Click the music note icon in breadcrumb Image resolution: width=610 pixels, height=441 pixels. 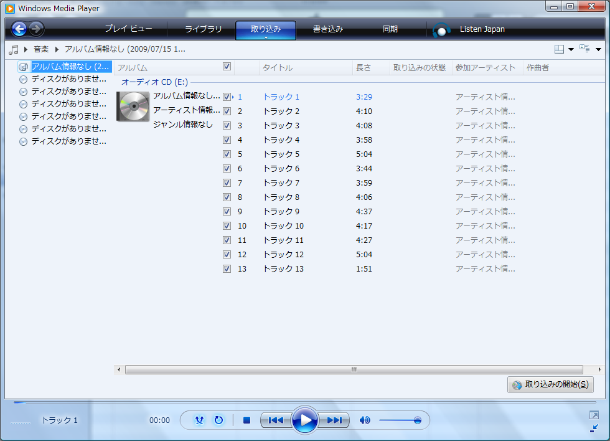(14, 49)
